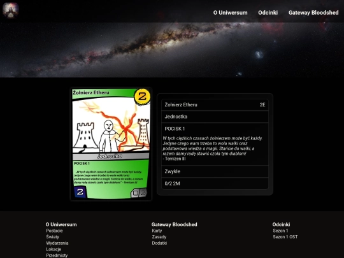Open footer O Uniwersum heading link
Screen dimensions: 344x258
[x=61, y=224]
